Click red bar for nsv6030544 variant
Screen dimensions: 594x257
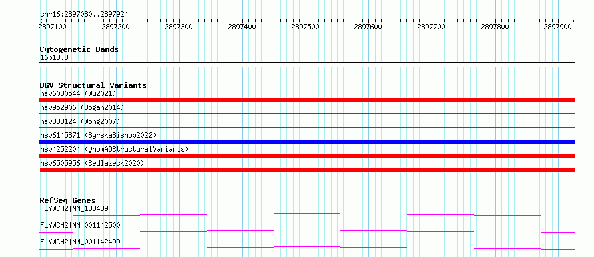(x=307, y=100)
